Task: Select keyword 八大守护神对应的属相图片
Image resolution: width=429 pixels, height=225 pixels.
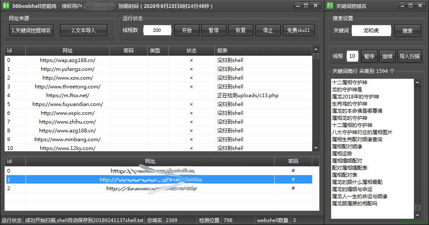Action: [x=362, y=132]
